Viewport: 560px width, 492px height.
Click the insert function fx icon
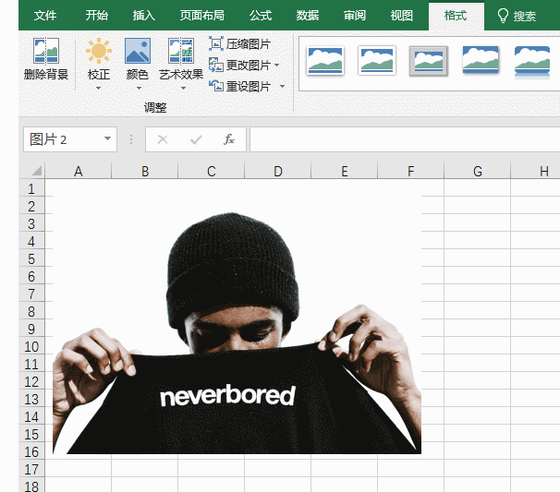(229, 139)
